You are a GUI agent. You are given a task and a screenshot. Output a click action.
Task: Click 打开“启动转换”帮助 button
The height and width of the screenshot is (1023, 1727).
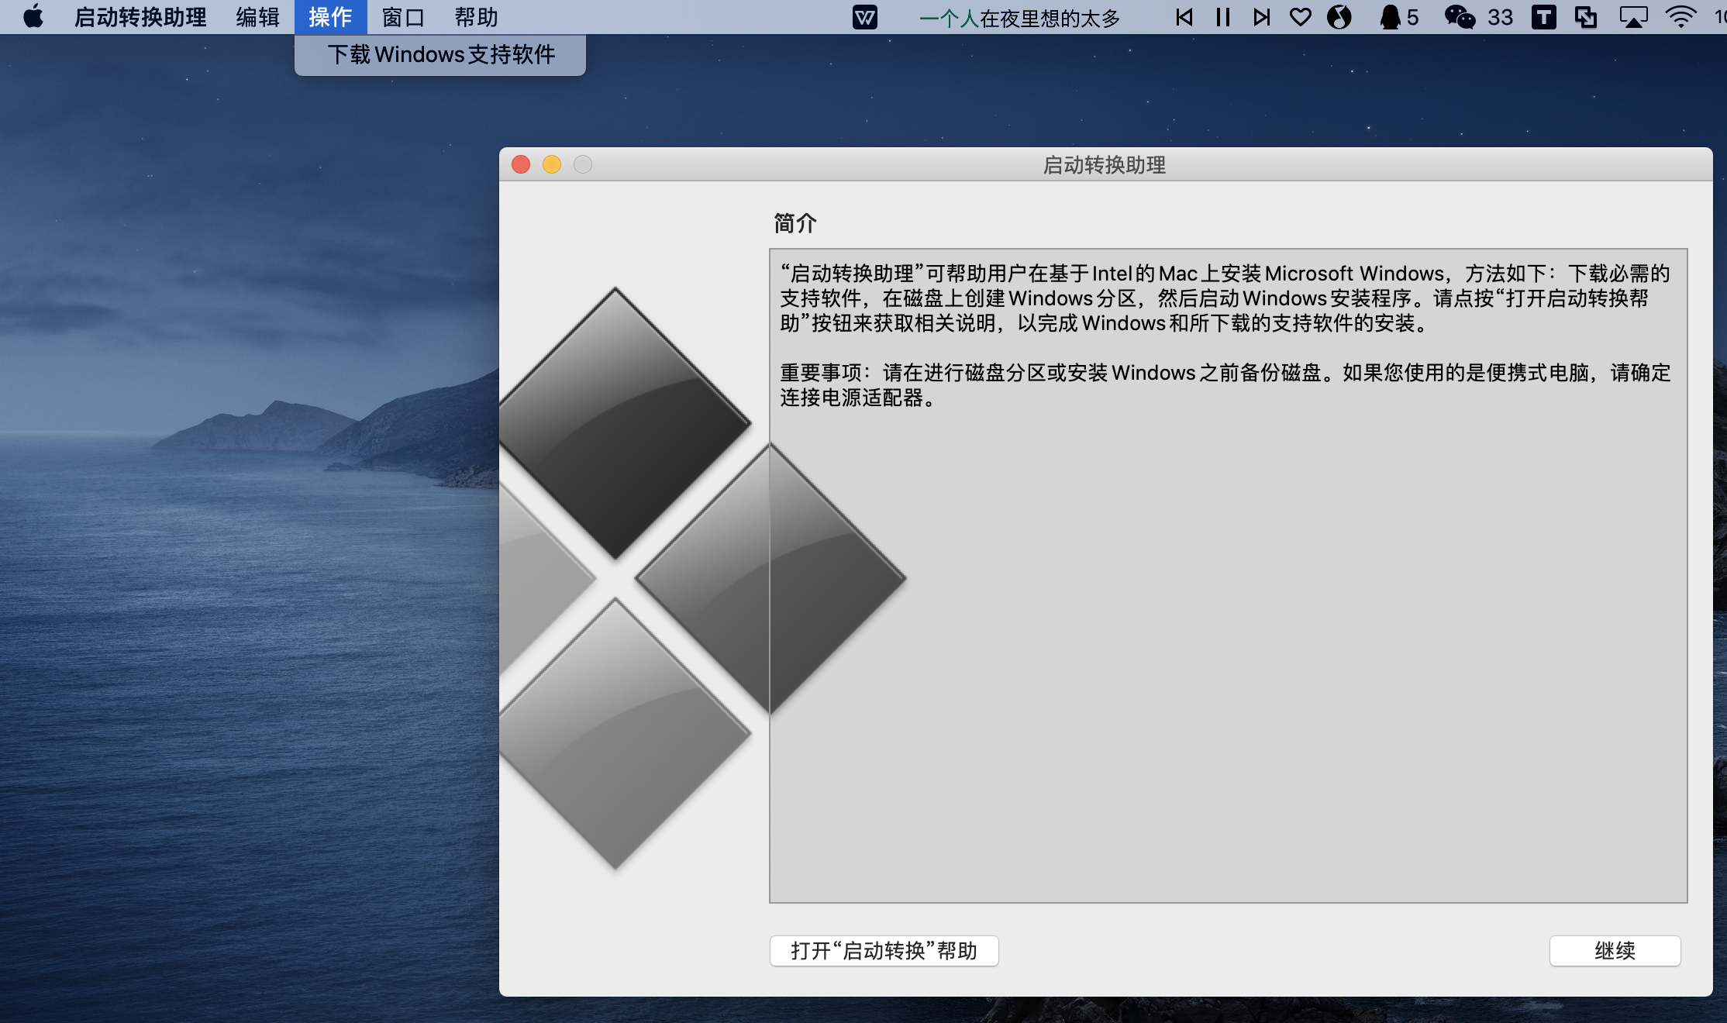pyautogui.click(x=884, y=951)
